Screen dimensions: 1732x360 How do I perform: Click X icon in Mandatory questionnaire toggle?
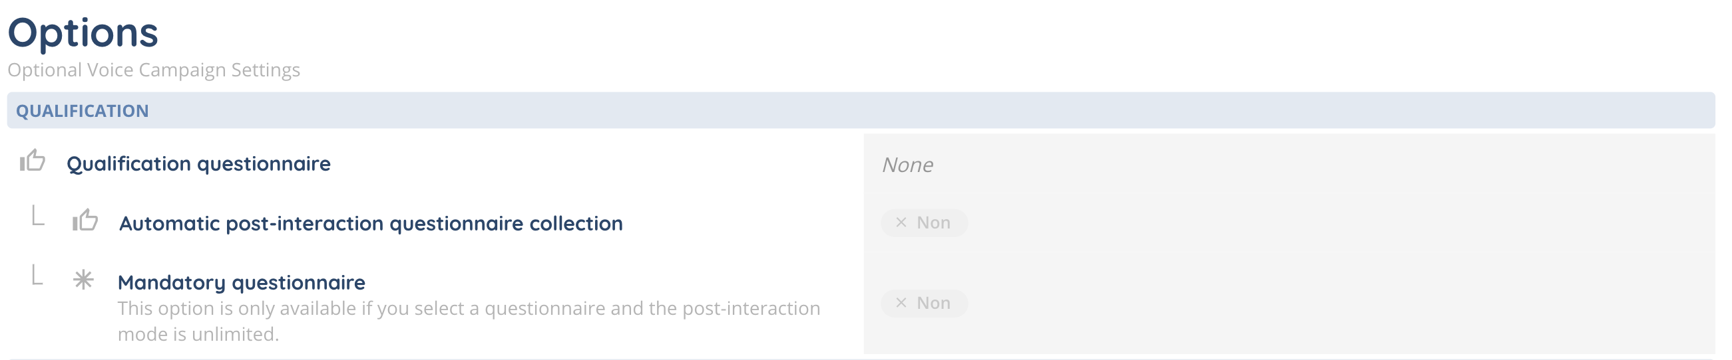coord(901,303)
